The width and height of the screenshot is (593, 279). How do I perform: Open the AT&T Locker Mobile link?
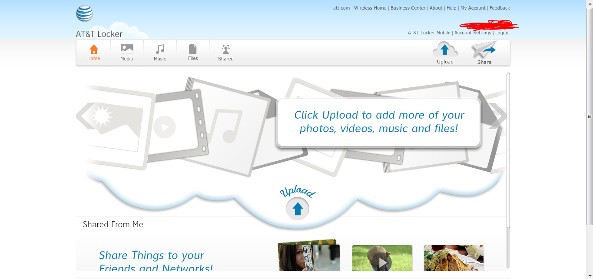pos(429,33)
